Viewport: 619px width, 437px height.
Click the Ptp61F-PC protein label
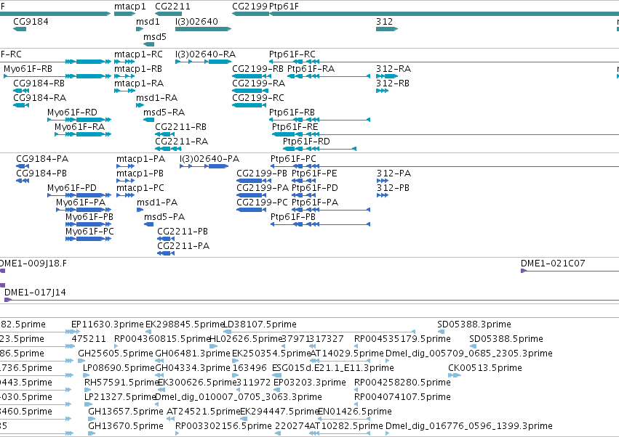(293, 159)
